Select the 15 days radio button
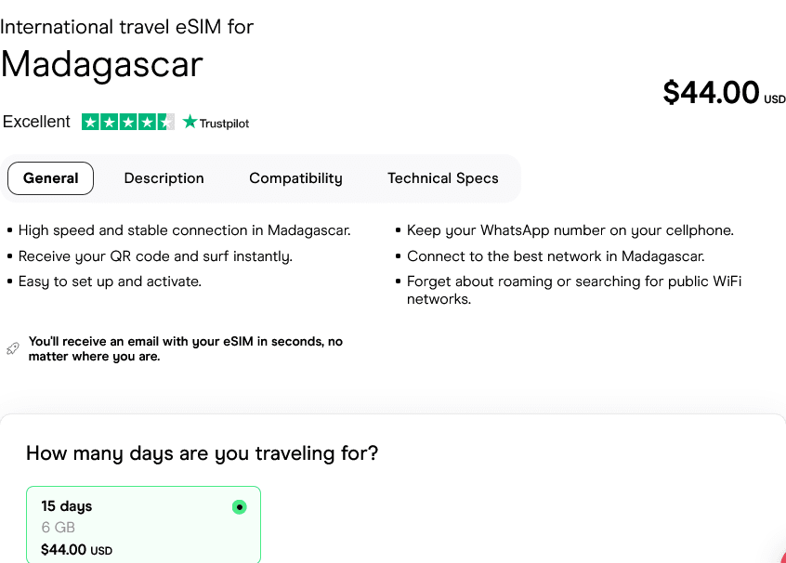The image size is (786, 563). click(x=240, y=507)
